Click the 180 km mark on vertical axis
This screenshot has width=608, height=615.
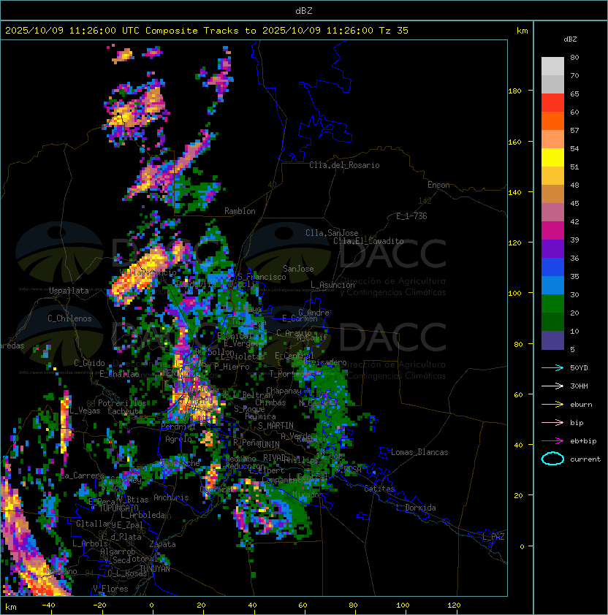514,91
